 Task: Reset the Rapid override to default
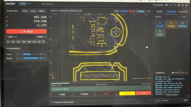point(18,58)
